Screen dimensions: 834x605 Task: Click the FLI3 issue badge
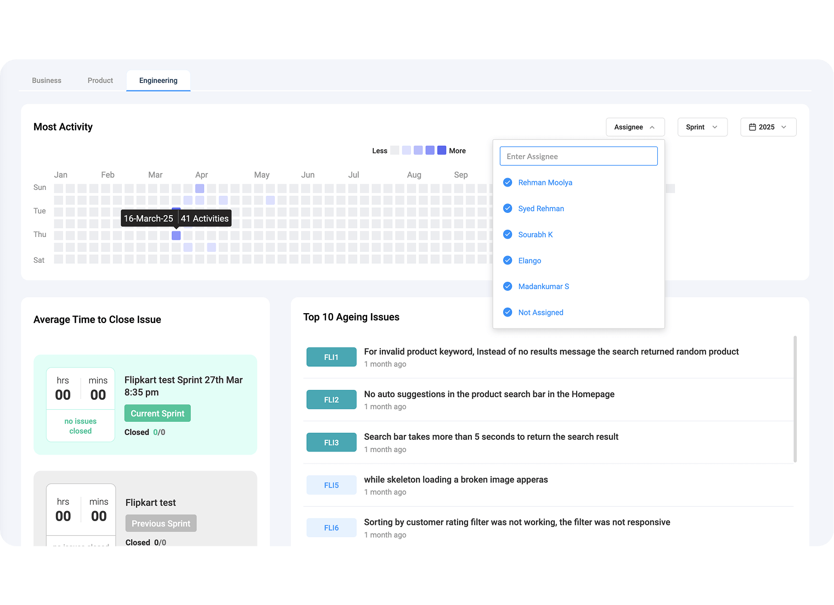point(331,443)
